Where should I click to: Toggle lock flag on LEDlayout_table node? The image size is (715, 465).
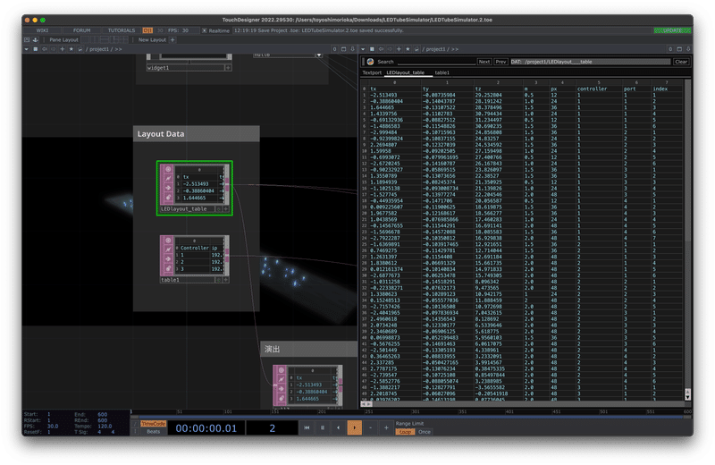168,198
